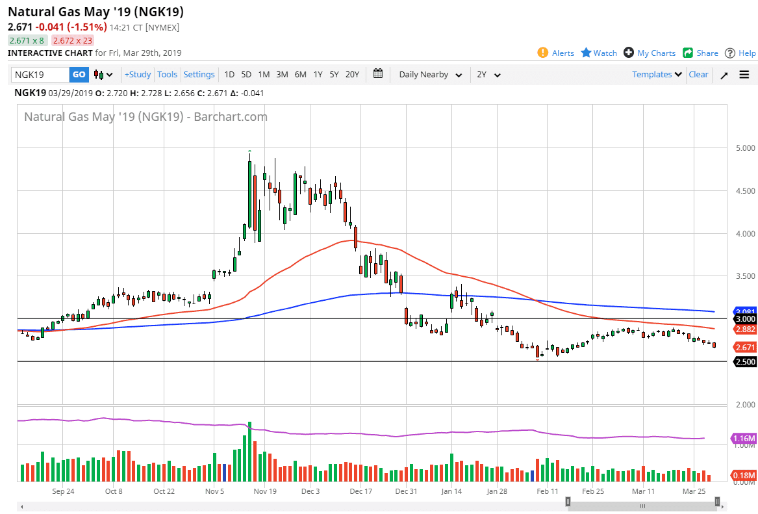
Task: Open the +Study option
Action: pyautogui.click(x=138, y=75)
